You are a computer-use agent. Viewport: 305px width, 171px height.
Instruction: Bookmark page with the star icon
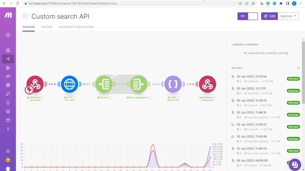pos(253,3)
